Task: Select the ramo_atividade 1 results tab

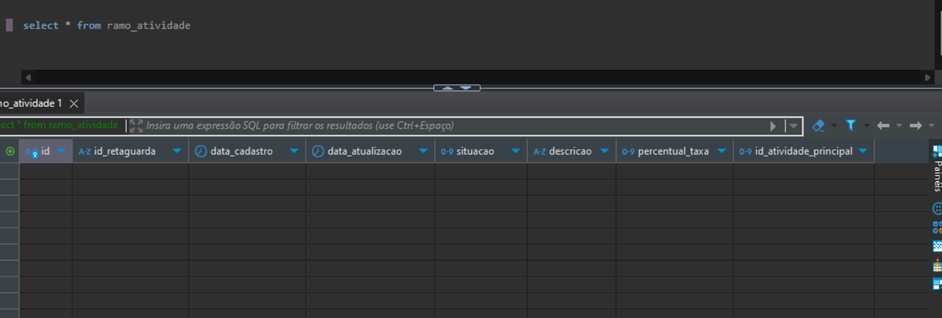Action: point(31,104)
